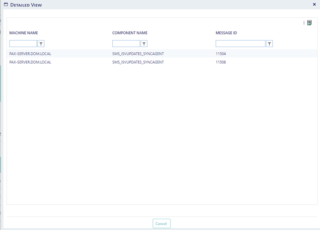Click the Detailed View title text
The height and width of the screenshot is (230, 320).
[26, 5]
